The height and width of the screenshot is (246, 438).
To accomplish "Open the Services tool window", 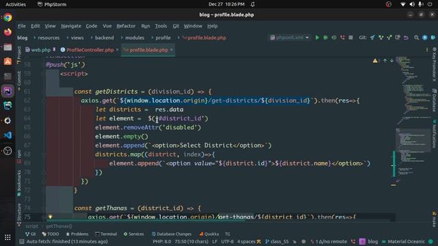I will [134, 234].
